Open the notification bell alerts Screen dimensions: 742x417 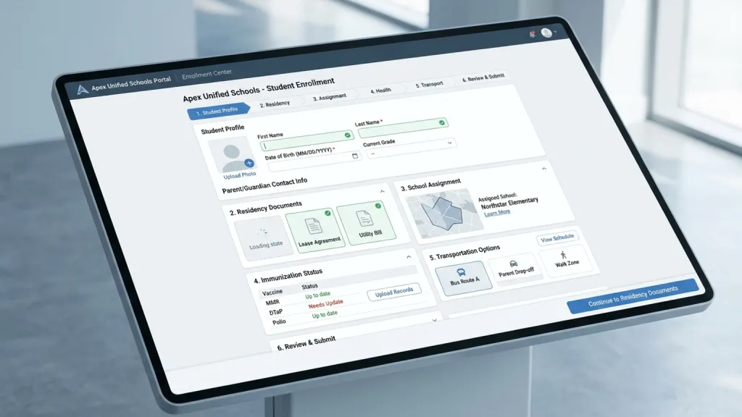coord(533,34)
